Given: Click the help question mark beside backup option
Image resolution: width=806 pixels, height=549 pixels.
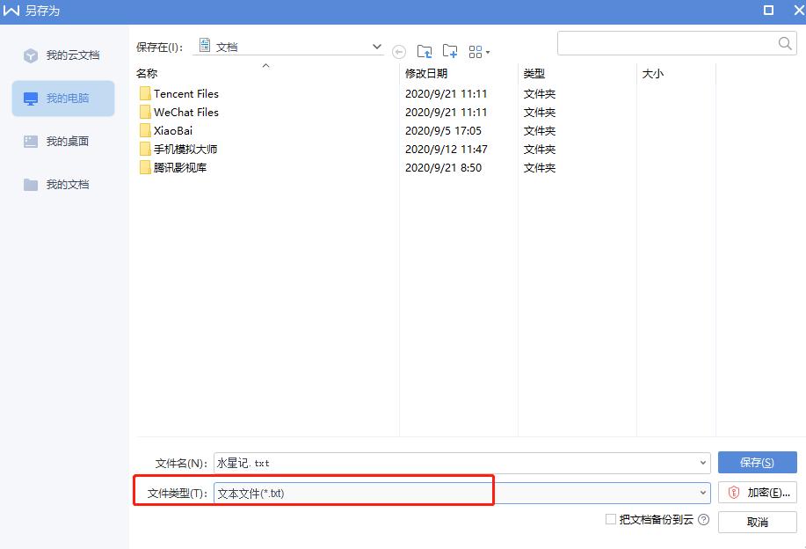Looking at the screenshot, I should tap(703, 520).
